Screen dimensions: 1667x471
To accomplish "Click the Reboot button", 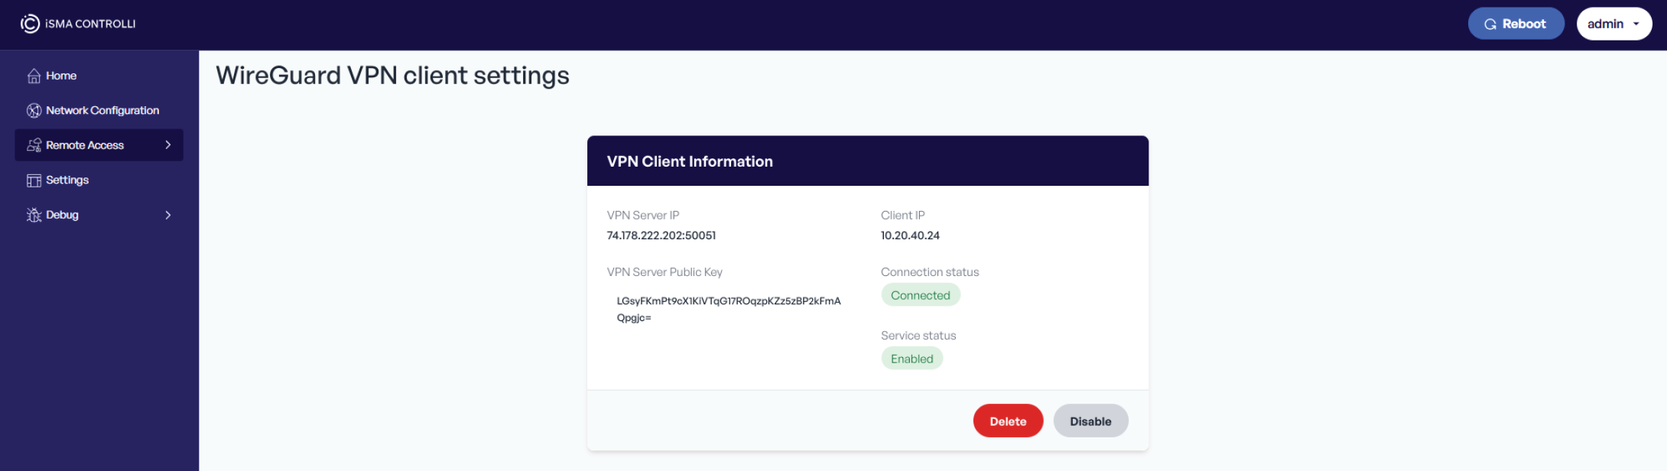I will (1516, 24).
